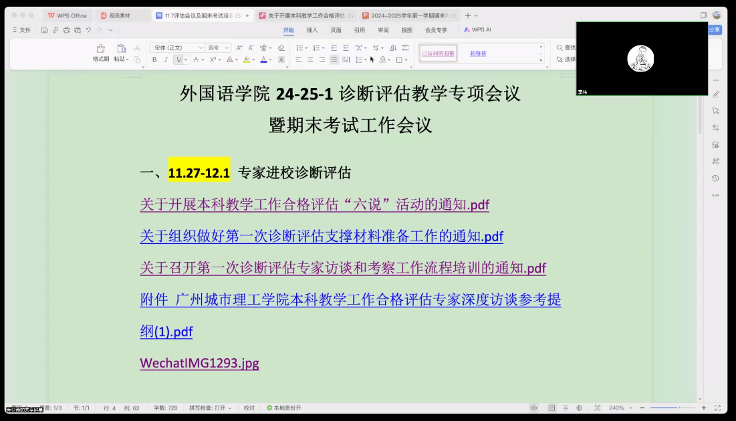Click the Decrease Indent icon
The width and height of the screenshot is (736, 421).
[x=334, y=48]
